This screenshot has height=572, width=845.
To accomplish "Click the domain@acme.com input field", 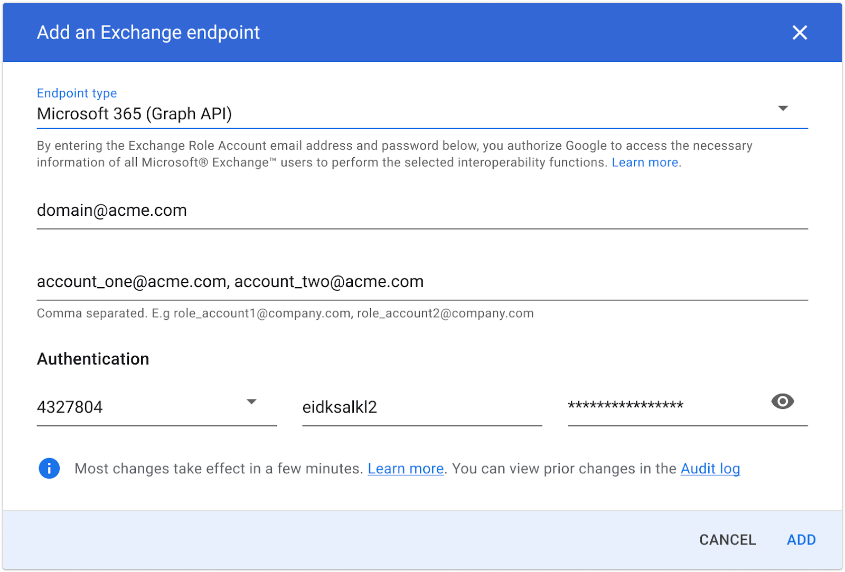I will pyautogui.click(x=422, y=211).
